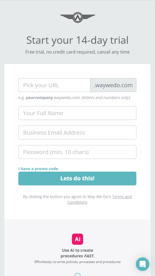155x276 pixels.
Task: Focus the Pick your URL field
Action: tap(54, 85)
